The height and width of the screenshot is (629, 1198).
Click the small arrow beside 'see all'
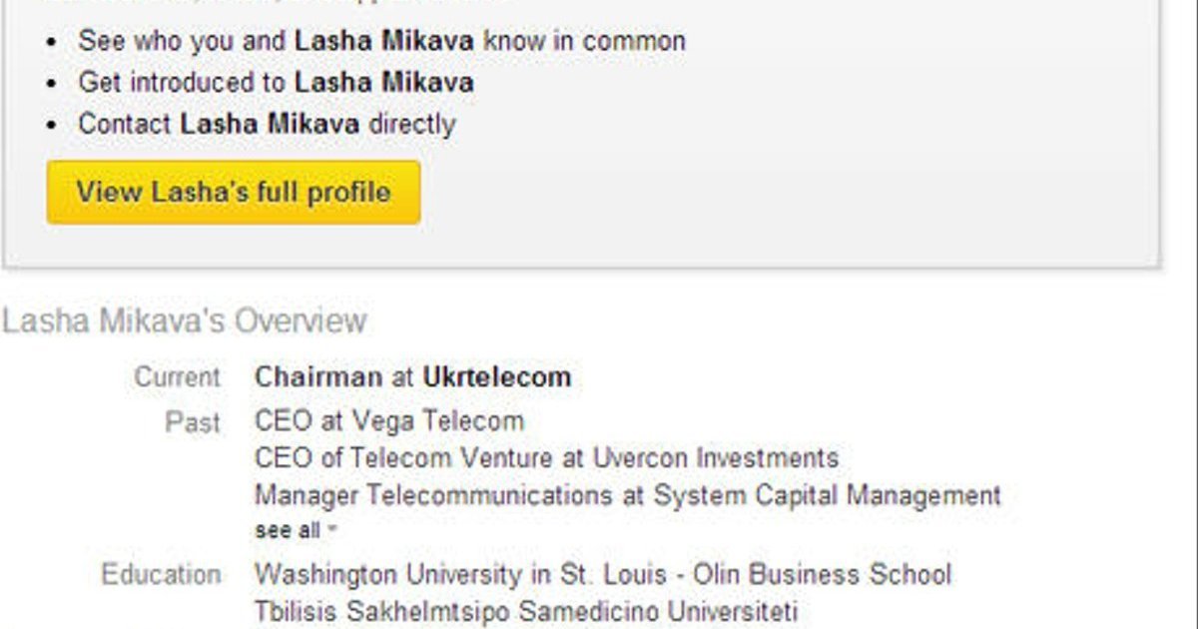[331, 530]
